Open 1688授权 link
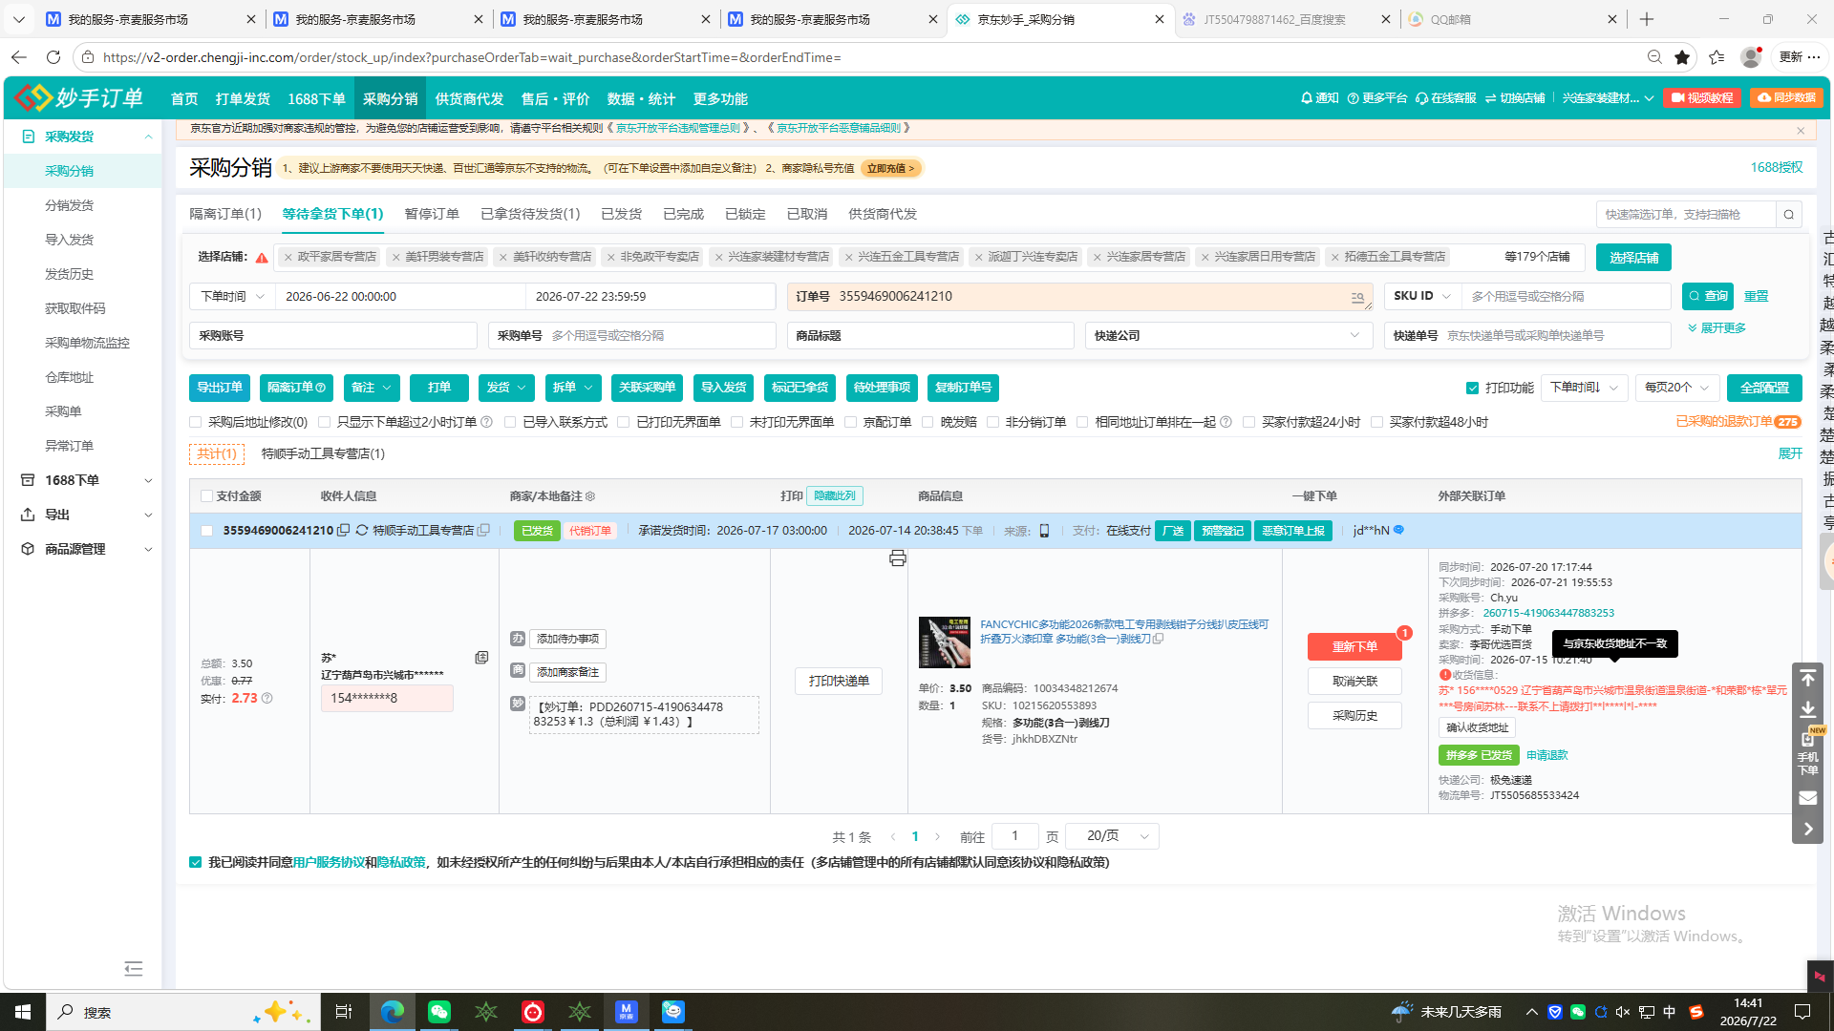 click(x=1777, y=167)
